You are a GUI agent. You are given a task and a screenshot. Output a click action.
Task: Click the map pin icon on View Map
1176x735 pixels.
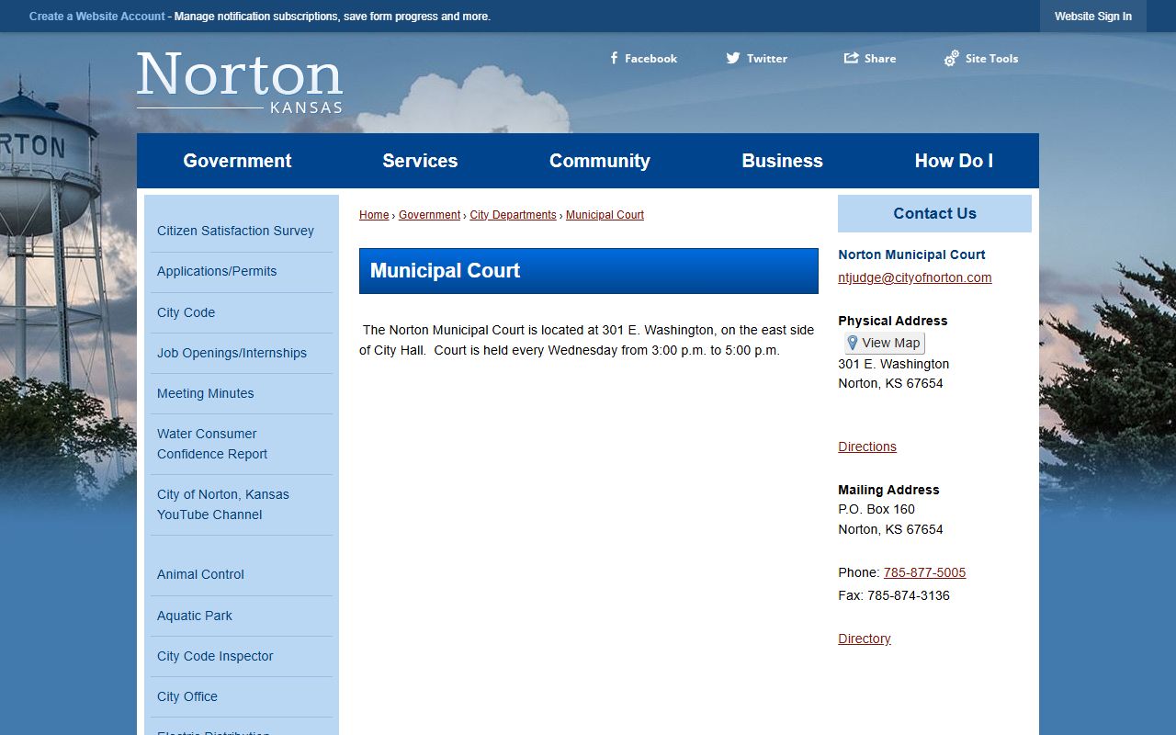853,343
